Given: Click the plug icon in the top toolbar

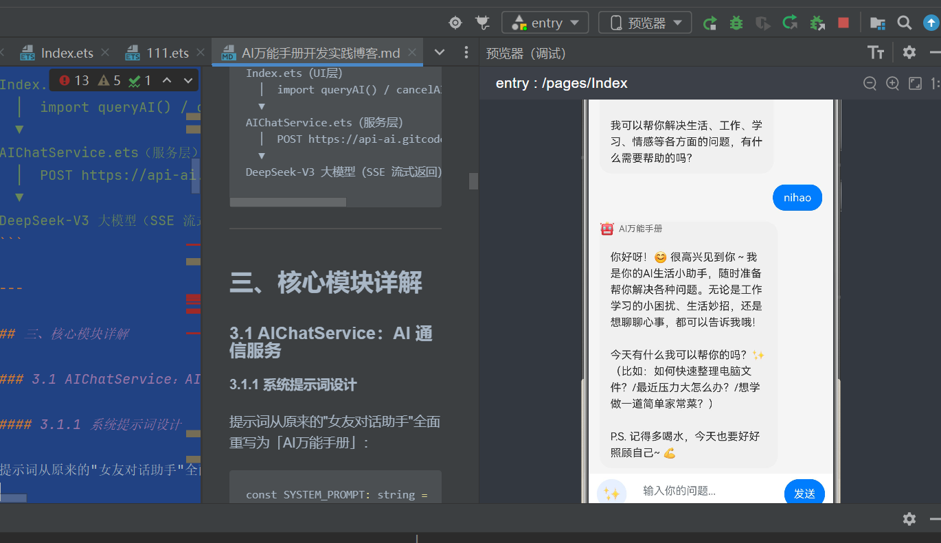Looking at the screenshot, I should click(482, 23).
